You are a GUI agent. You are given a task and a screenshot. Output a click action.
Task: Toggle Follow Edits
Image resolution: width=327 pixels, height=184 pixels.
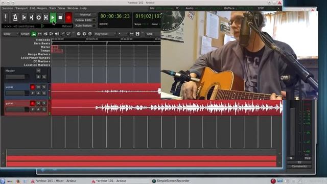coord(85,20)
